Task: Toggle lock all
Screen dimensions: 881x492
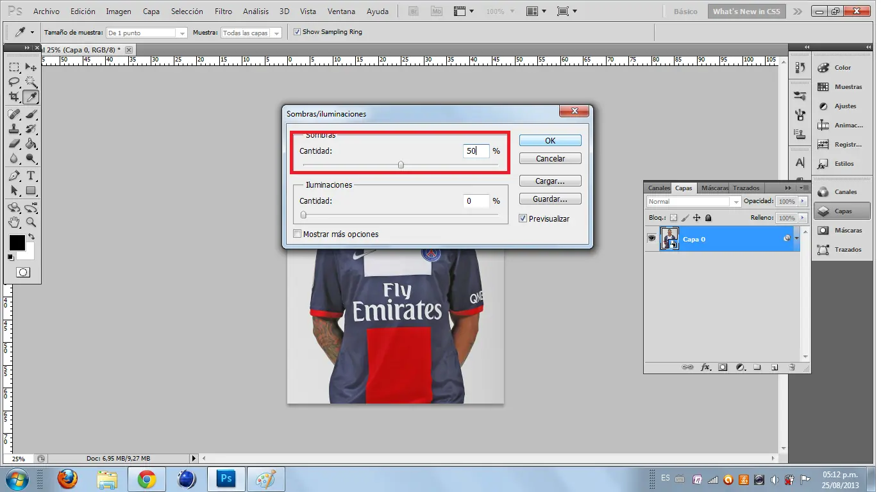Action: 708,218
